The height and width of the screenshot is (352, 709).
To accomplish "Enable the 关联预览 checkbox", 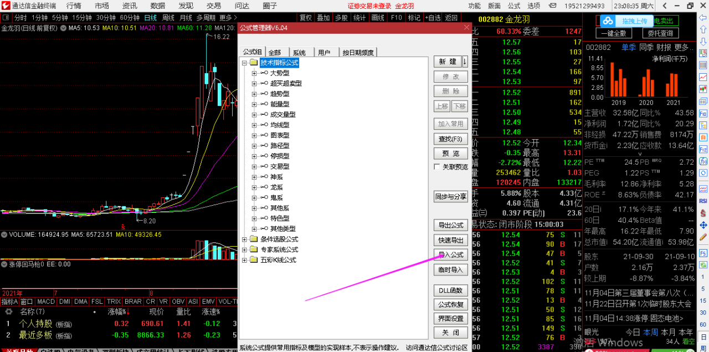I will tap(437, 167).
